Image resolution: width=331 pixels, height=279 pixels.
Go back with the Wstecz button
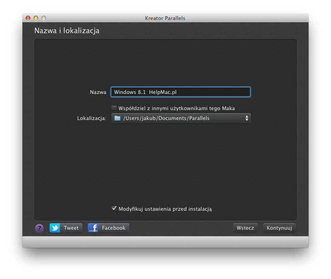pos(245,228)
